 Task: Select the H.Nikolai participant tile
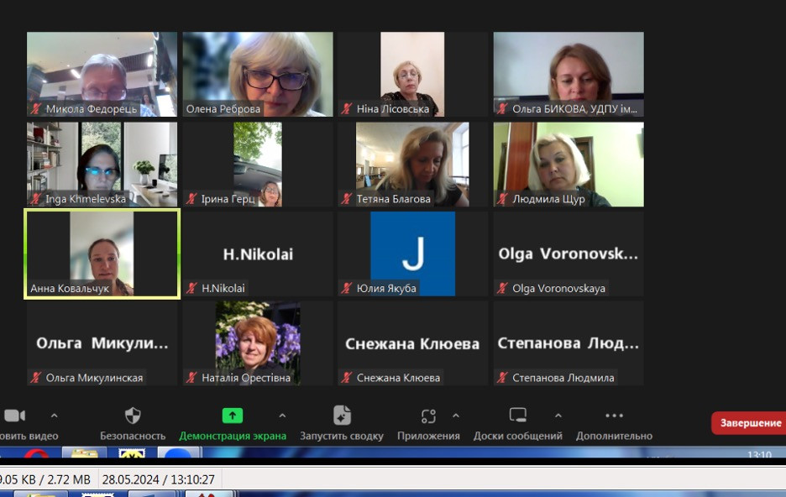click(x=258, y=254)
